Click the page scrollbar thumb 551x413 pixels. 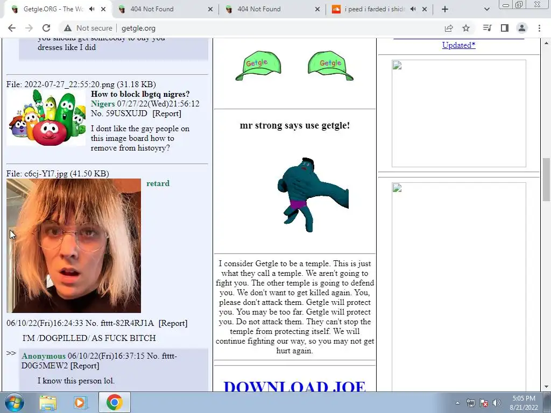(x=546, y=180)
